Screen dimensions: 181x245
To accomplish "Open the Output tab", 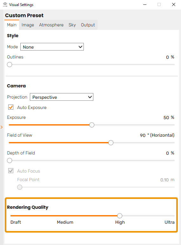I will tap(88, 25).
